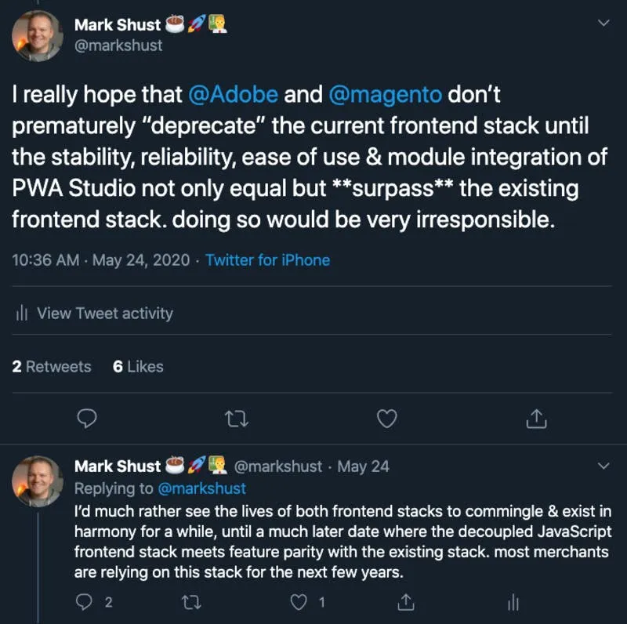Reply to the second tweet
The height and width of the screenshot is (624, 627).
(x=84, y=602)
